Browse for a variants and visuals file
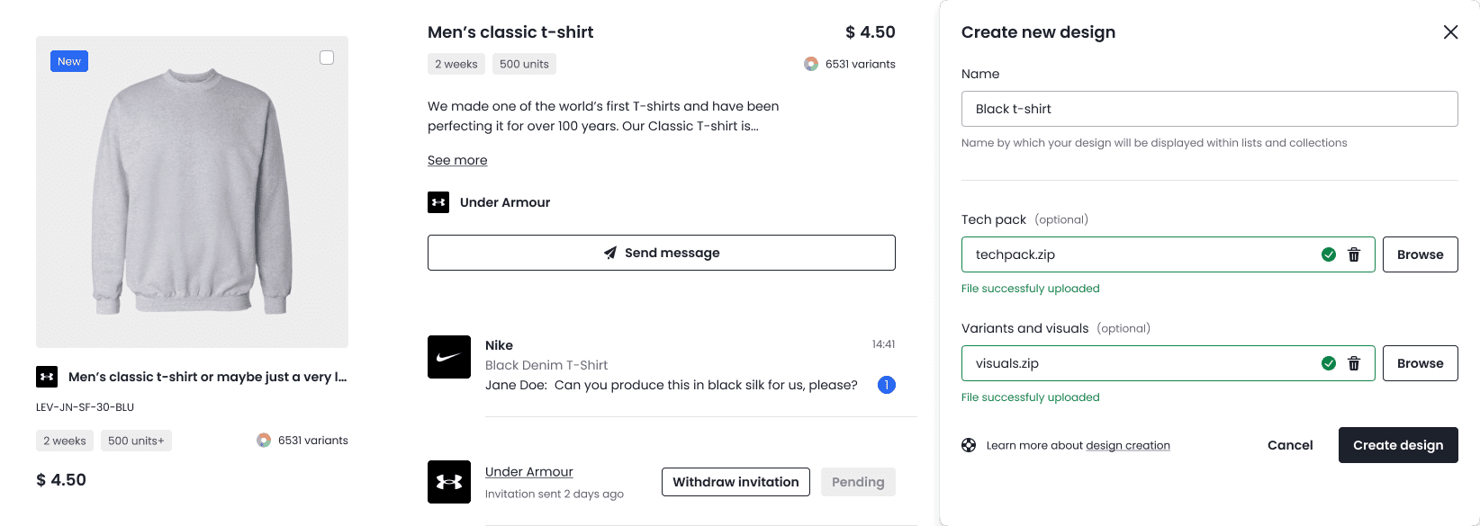The height and width of the screenshot is (526, 1480). [1420, 363]
